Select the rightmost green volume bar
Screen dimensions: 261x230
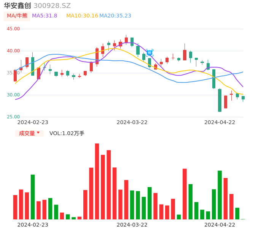(x=237, y=213)
